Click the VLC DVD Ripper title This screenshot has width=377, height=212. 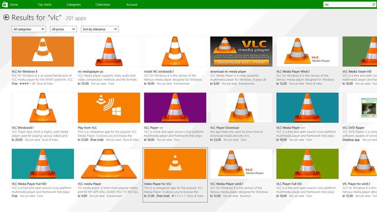[353, 128]
